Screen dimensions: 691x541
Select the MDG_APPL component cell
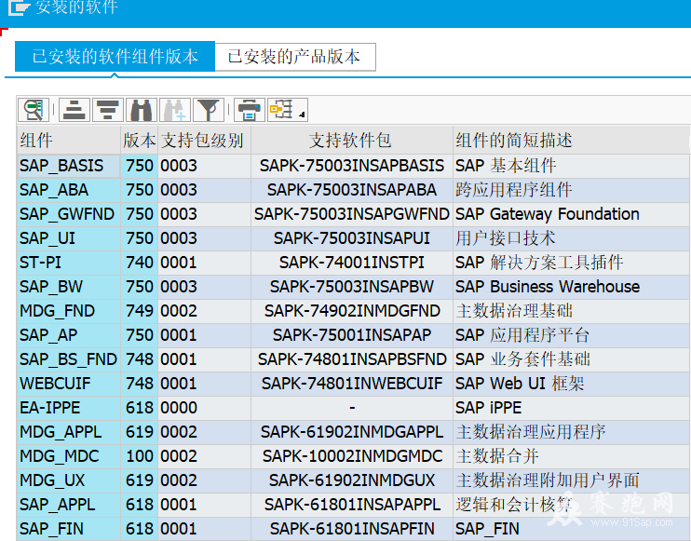(69, 432)
